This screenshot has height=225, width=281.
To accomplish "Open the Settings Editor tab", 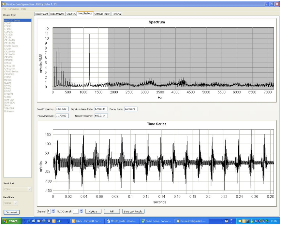I will pos(102,14).
